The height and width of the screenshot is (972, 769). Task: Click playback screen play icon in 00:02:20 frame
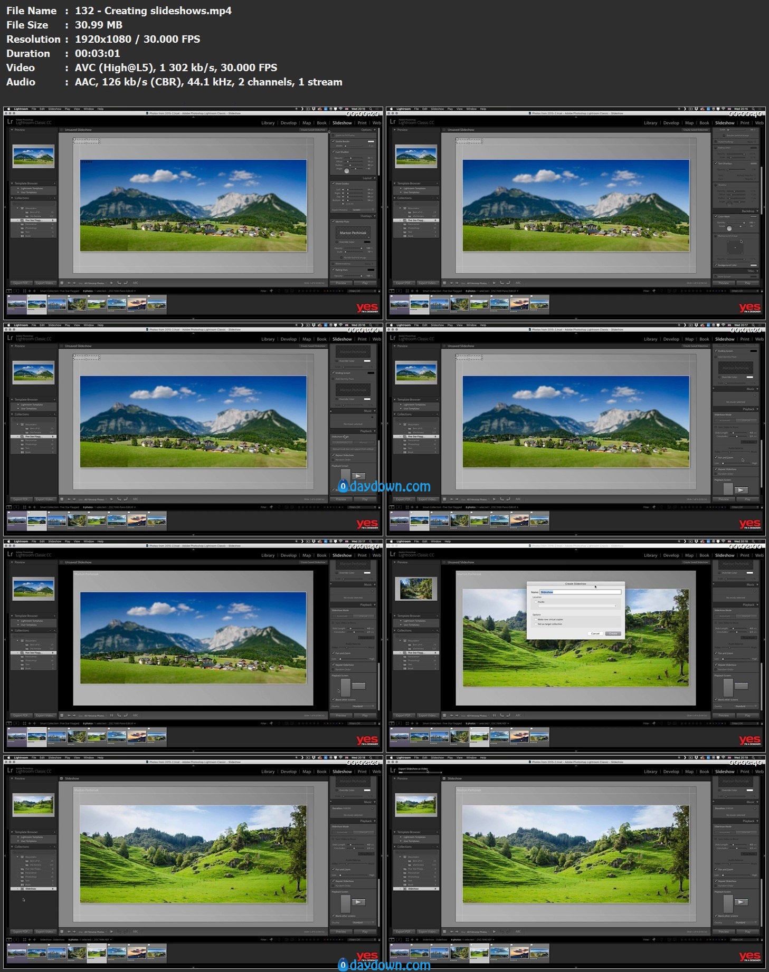point(358,902)
